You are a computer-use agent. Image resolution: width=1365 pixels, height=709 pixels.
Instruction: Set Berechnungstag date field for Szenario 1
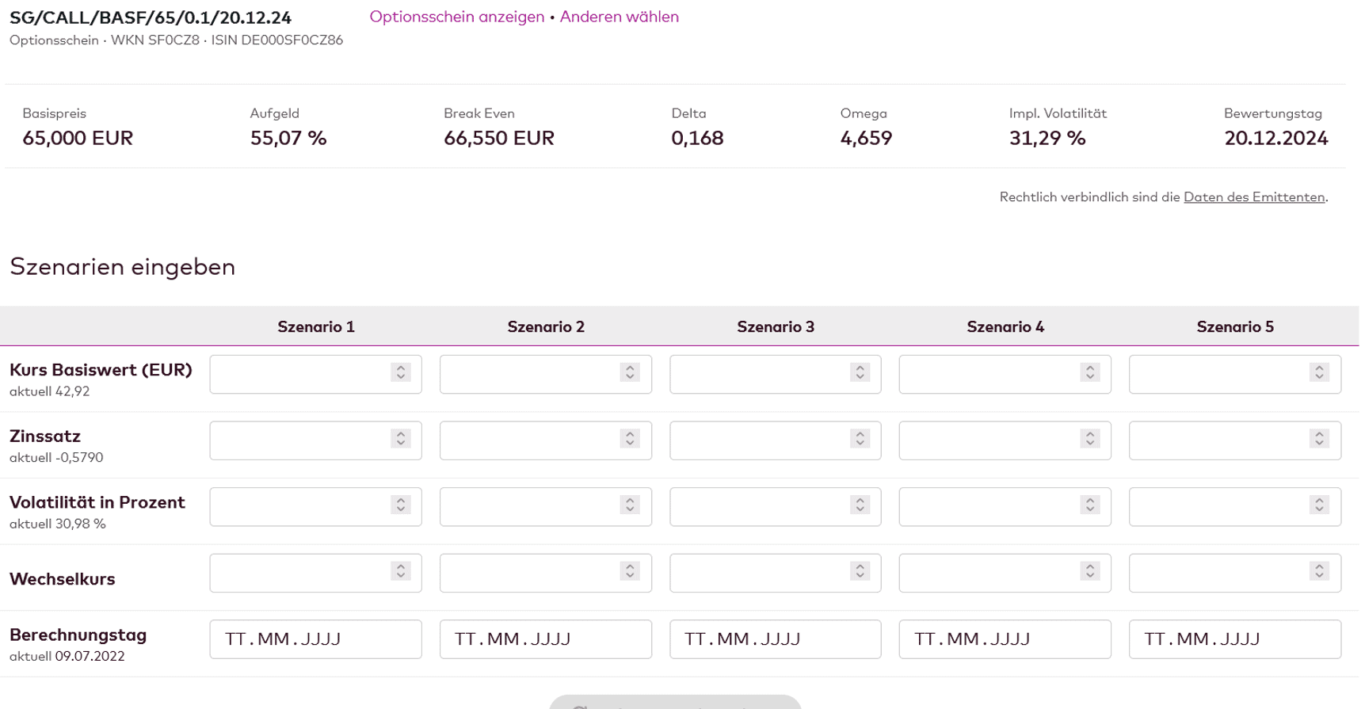point(315,639)
